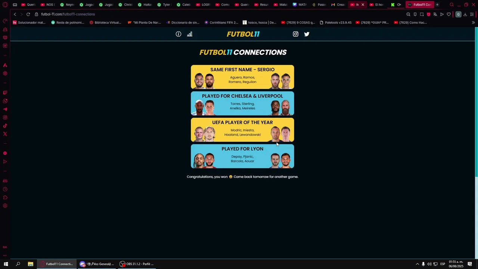Open the ad blocker shield icon
The height and width of the screenshot is (269, 478).
pos(428,14)
